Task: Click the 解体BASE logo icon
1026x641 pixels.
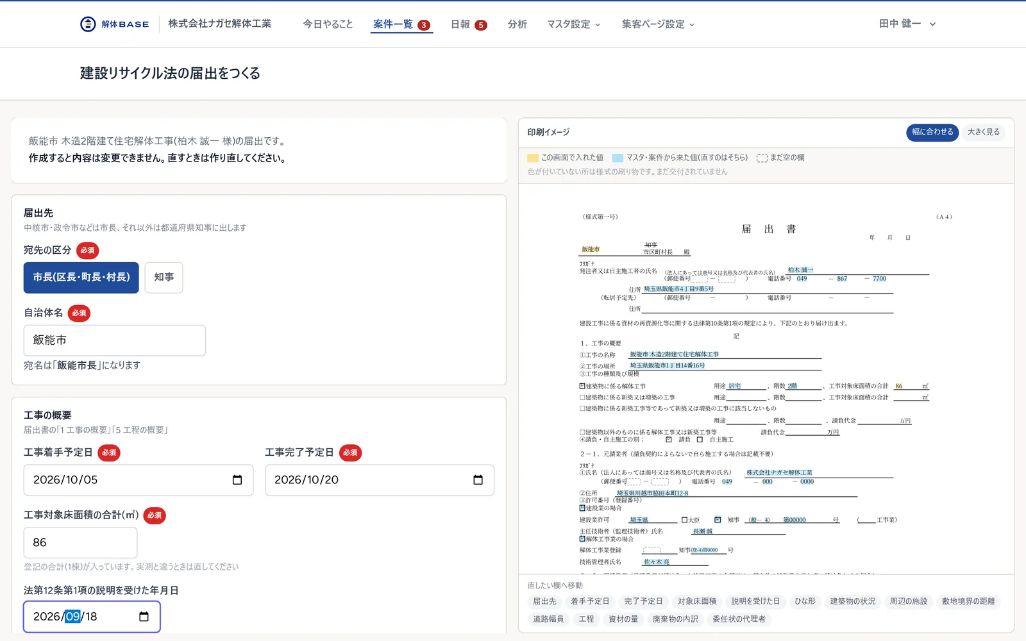Action: (x=88, y=24)
